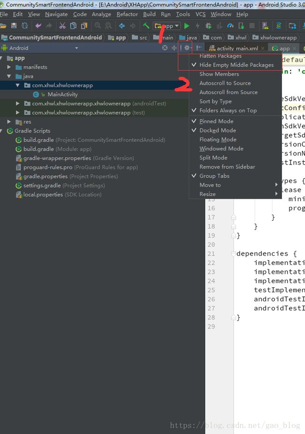
Task: Close the activity_main.xml tab
Action: click(x=263, y=48)
